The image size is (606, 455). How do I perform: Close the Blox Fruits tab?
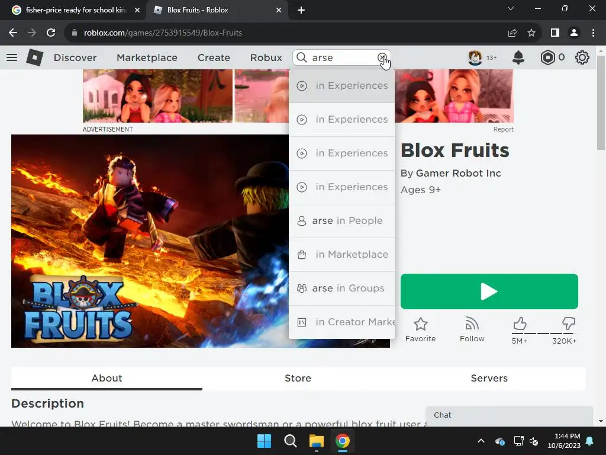point(279,10)
